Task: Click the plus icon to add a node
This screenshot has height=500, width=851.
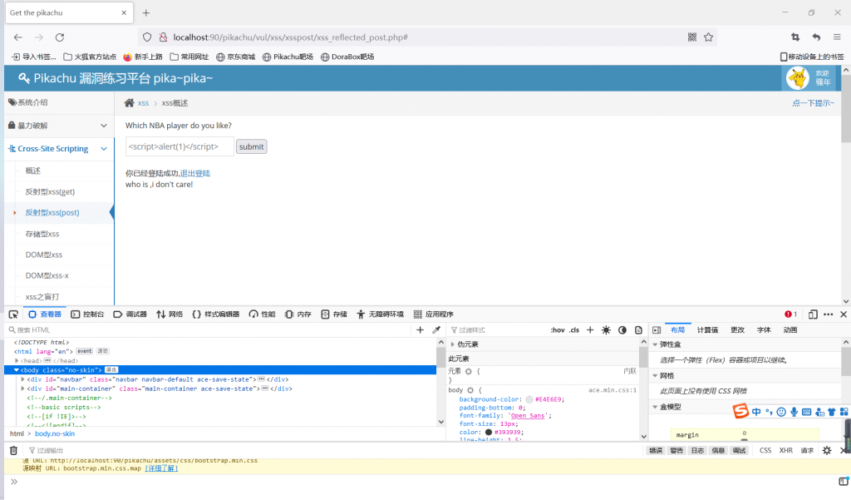Action: (420, 330)
